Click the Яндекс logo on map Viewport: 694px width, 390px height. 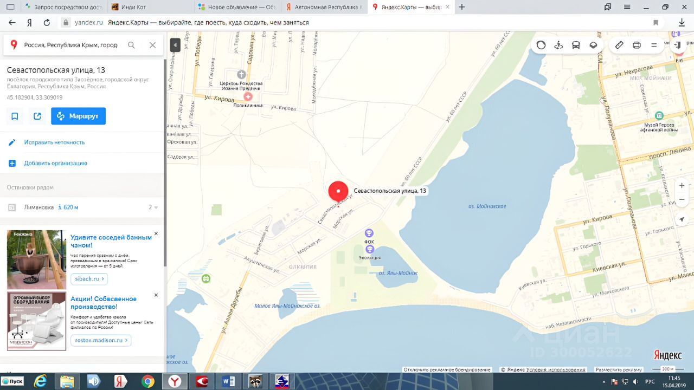(667, 355)
